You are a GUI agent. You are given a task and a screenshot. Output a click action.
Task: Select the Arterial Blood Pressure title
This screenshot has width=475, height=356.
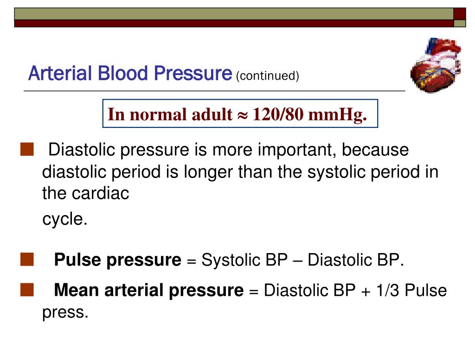coord(130,74)
